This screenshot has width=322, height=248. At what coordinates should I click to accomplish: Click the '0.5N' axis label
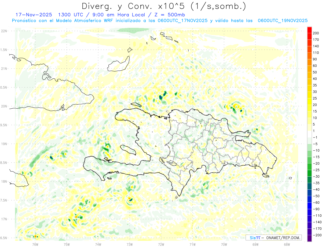(x=4, y=87)
